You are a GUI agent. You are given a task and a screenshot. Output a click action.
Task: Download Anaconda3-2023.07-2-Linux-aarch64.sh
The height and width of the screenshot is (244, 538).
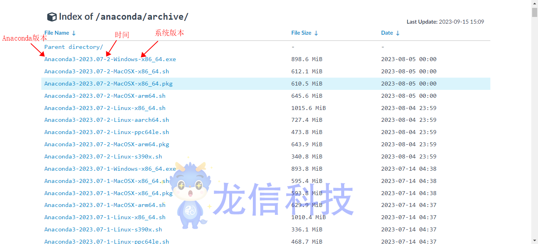107,120
